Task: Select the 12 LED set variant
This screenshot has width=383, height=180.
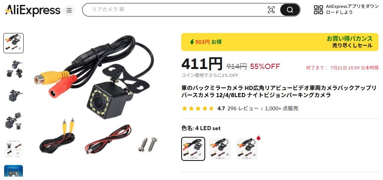Action: coord(247,149)
